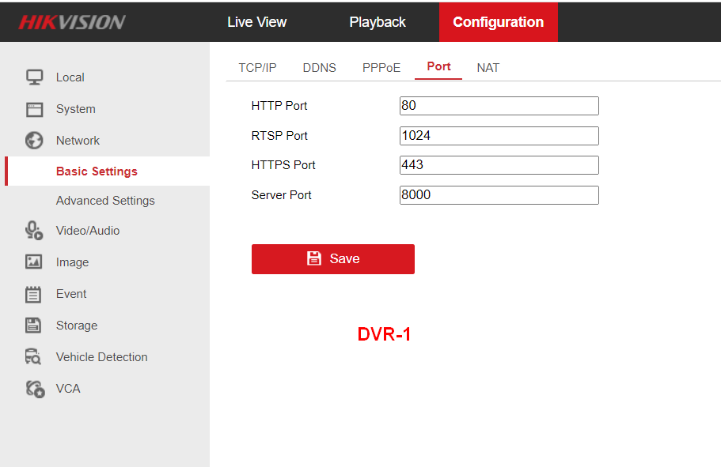This screenshot has width=721, height=467.
Task: Focus the RTSP Port input box
Action: pos(499,136)
